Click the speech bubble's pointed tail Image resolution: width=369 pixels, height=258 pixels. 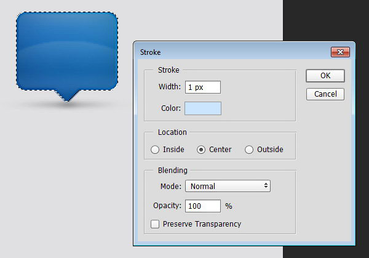point(67,95)
